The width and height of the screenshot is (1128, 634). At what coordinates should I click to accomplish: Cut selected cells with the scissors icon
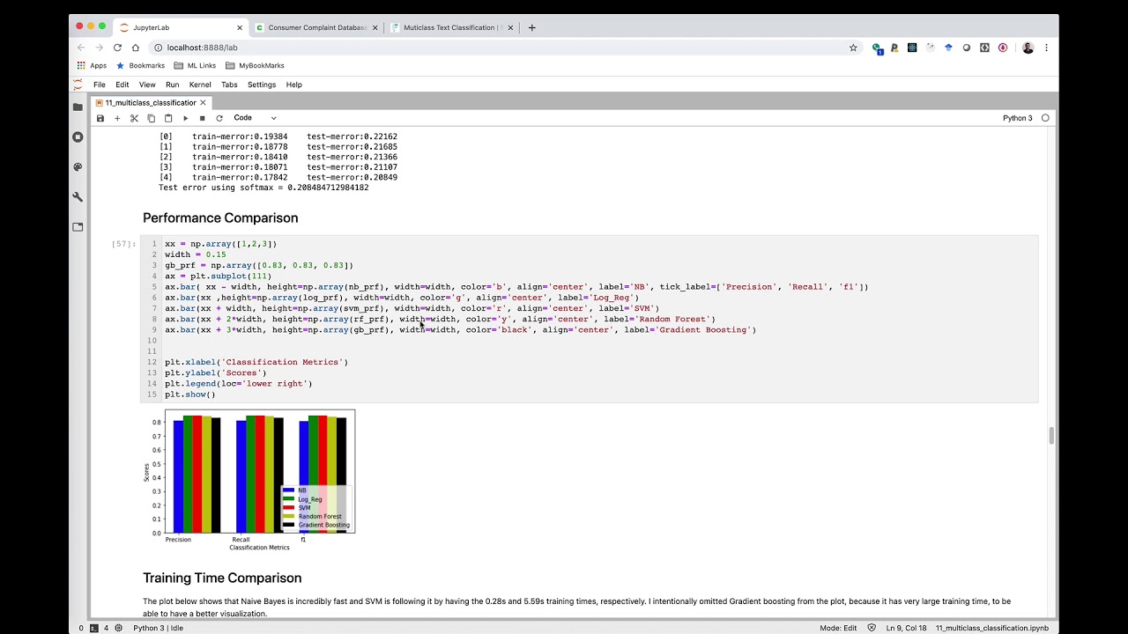[134, 118]
